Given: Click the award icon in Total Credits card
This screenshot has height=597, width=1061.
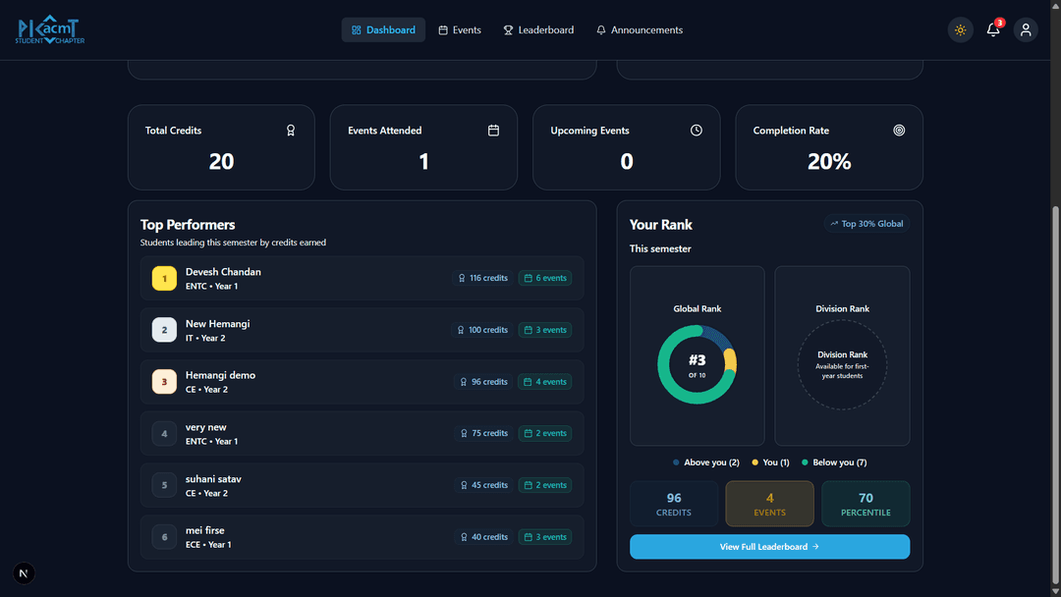Looking at the screenshot, I should point(291,131).
